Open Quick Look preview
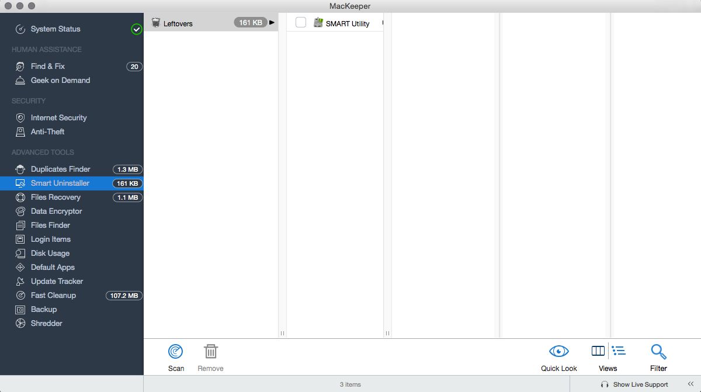Viewport: 701px width, 392px height. coord(559,358)
